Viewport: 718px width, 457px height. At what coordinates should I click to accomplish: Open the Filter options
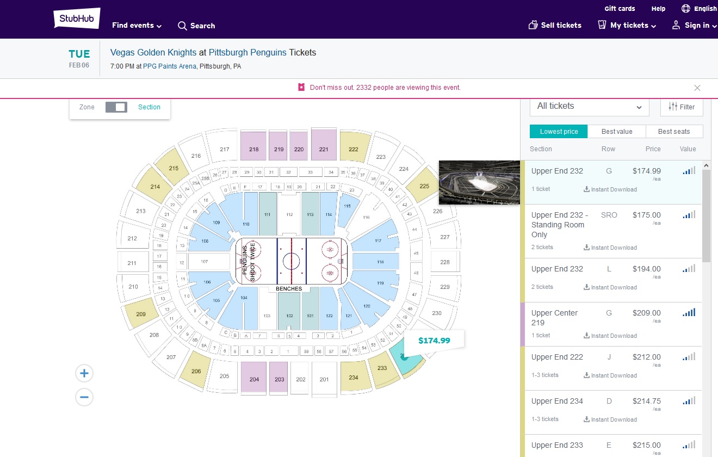click(x=682, y=107)
